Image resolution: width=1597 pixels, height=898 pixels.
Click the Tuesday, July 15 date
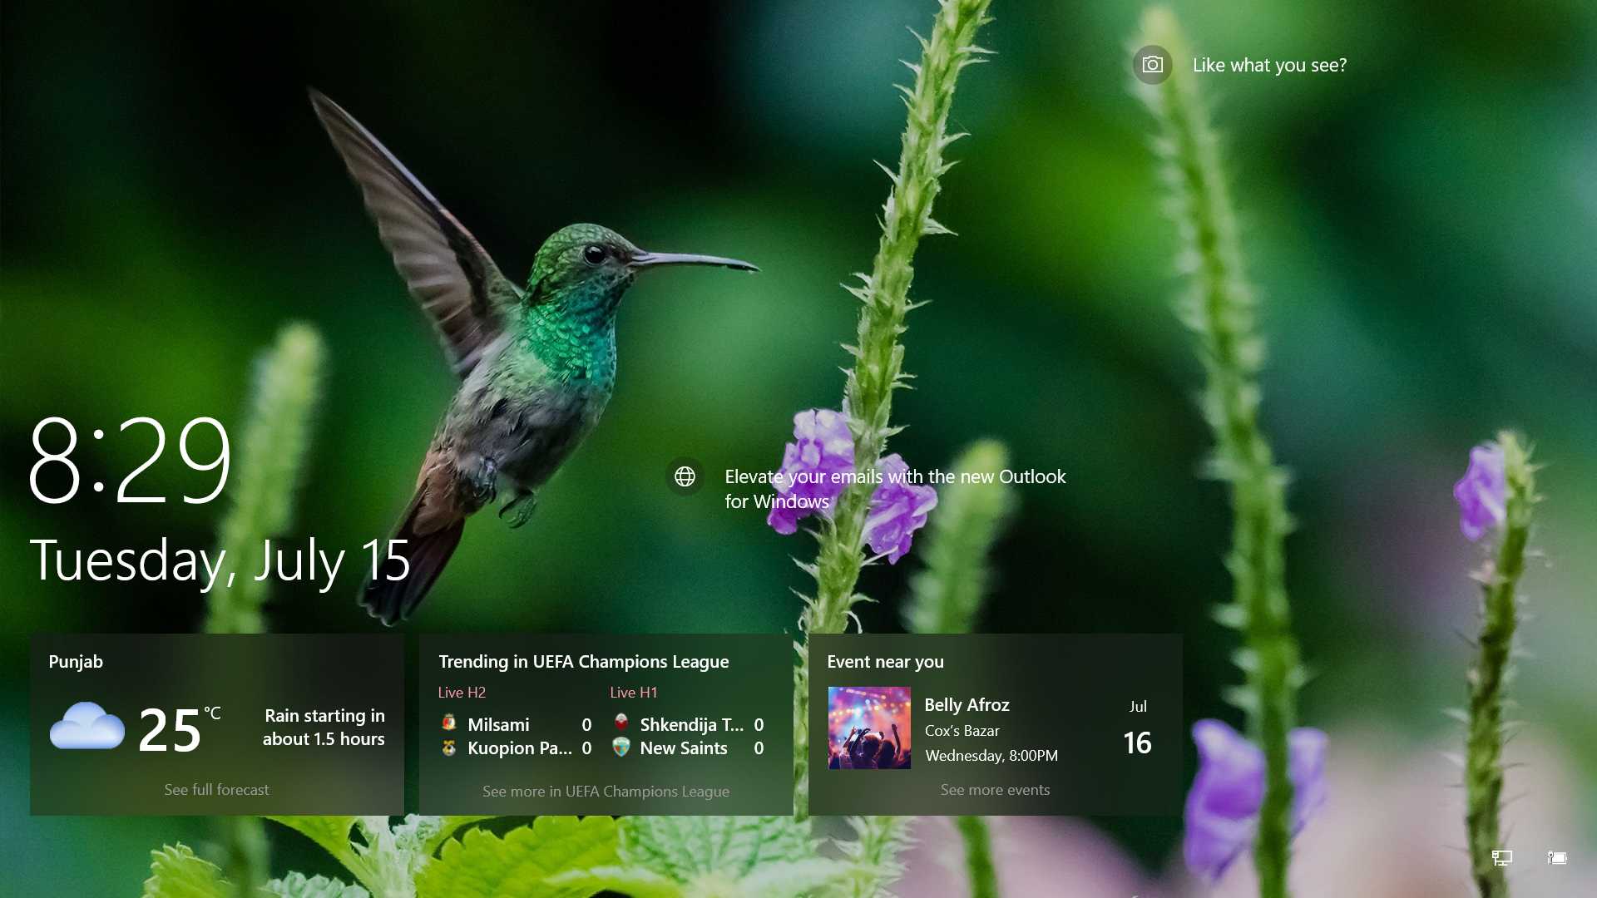(x=220, y=560)
